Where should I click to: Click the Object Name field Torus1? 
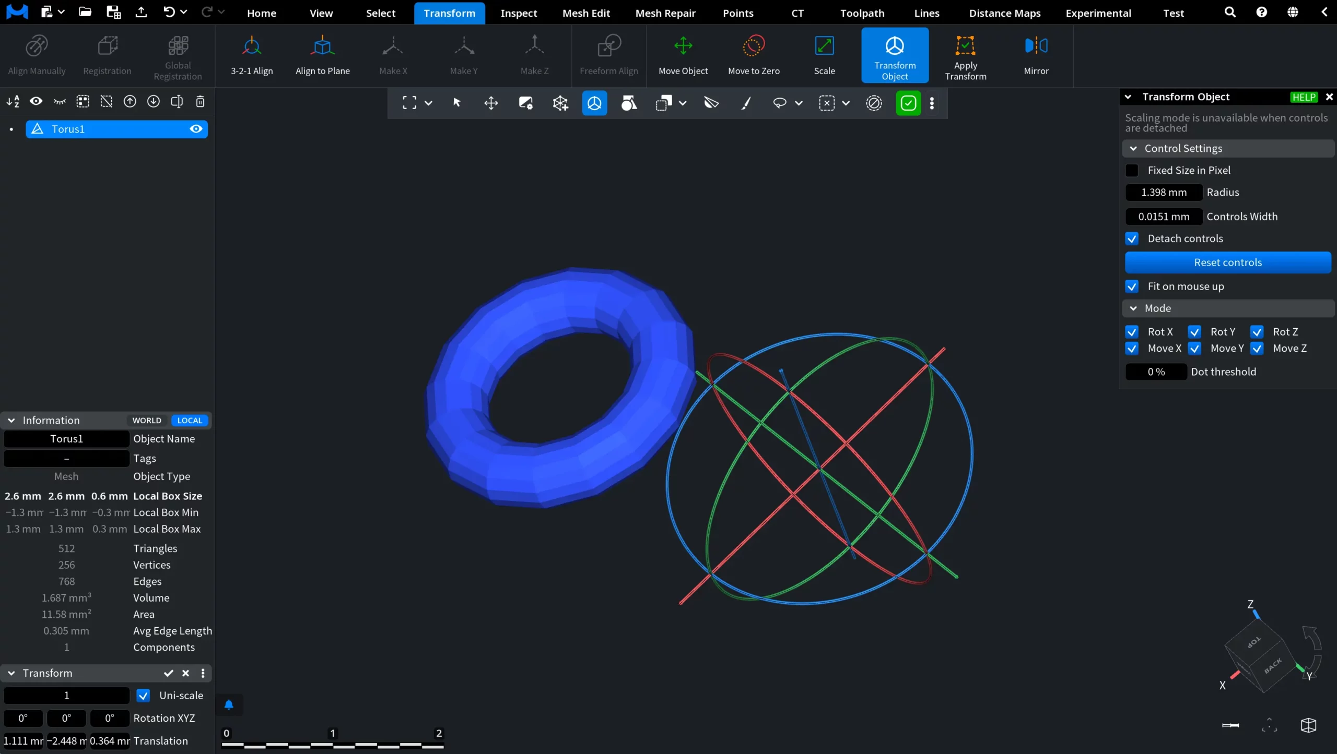[x=66, y=439]
